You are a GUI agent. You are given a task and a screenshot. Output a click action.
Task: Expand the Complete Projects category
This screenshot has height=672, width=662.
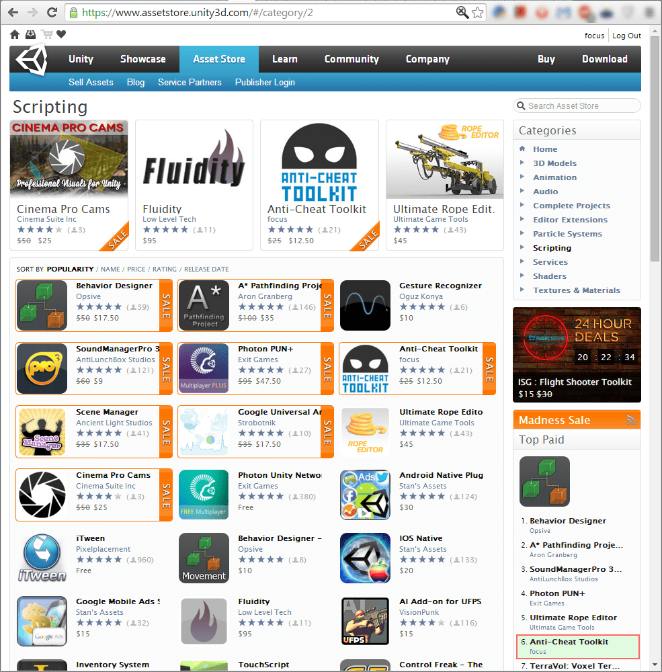click(571, 206)
